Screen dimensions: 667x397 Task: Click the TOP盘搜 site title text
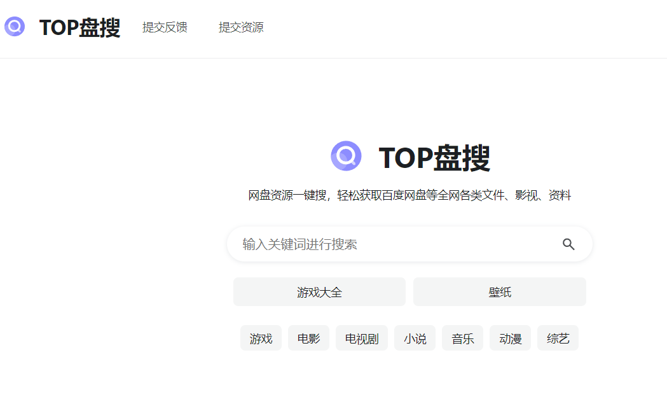78,27
